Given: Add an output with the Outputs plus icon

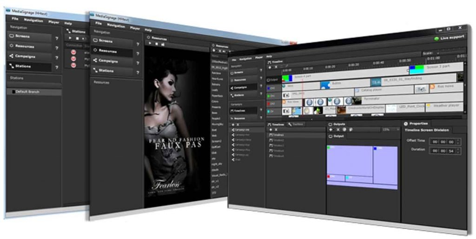Looking at the screenshot, I should pos(332,130).
